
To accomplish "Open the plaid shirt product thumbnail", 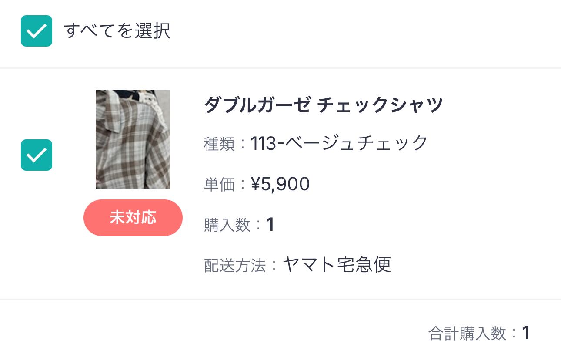I will [133, 139].
